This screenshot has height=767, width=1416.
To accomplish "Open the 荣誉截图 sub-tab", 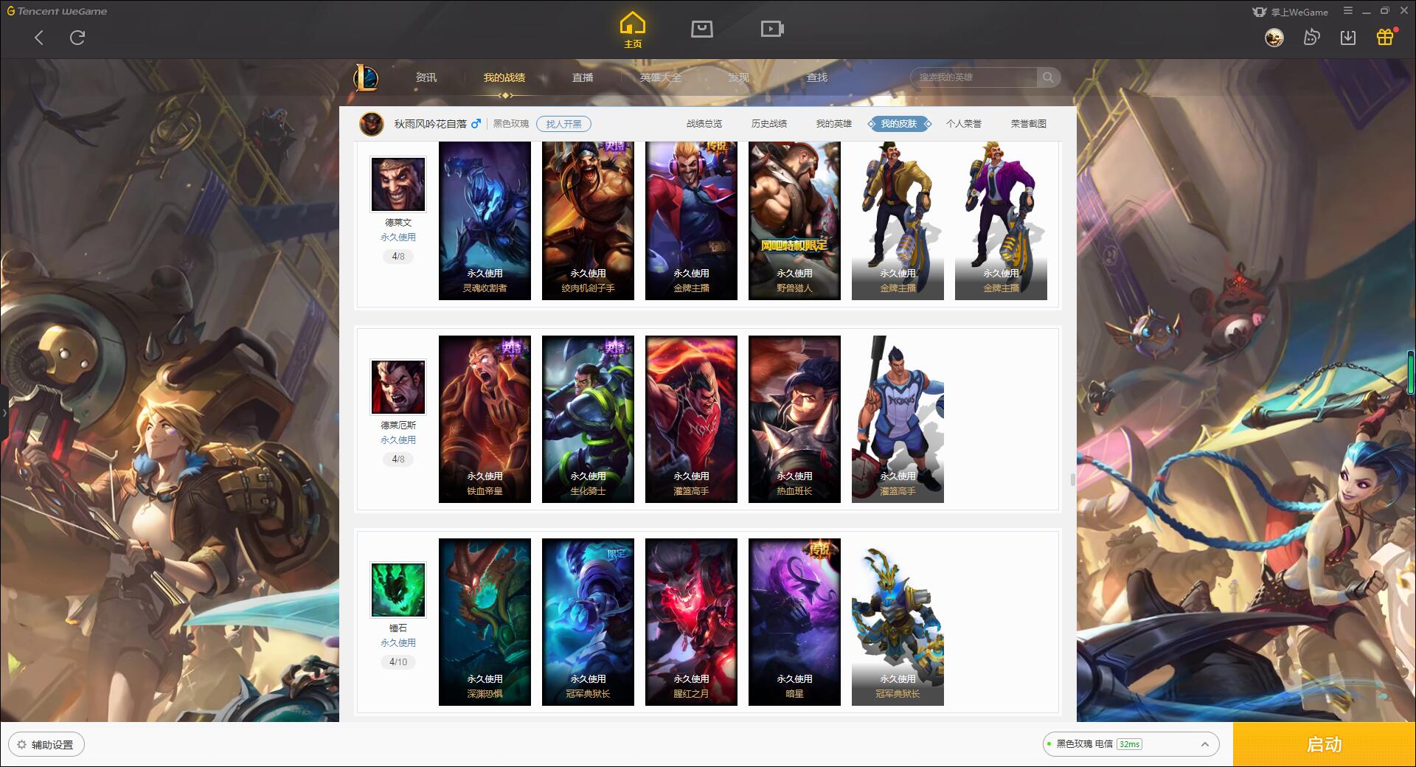I will click(x=1029, y=124).
